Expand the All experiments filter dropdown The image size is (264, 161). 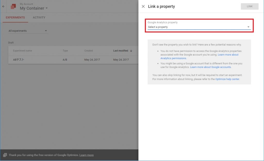pyautogui.click(x=28, y=31)
